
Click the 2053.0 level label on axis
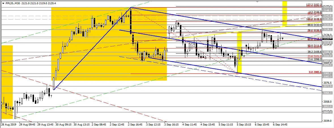327,106
